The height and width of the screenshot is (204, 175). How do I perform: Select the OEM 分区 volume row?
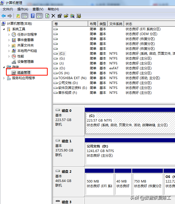[114, 34]
